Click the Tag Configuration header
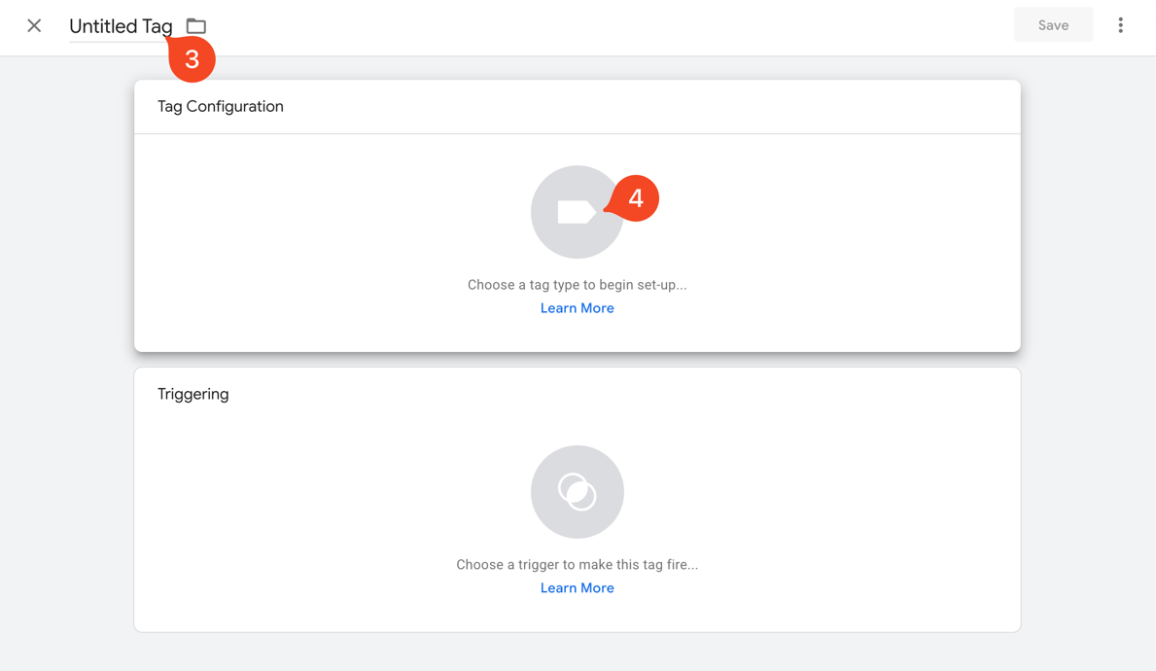 click(x=221, y=106)
